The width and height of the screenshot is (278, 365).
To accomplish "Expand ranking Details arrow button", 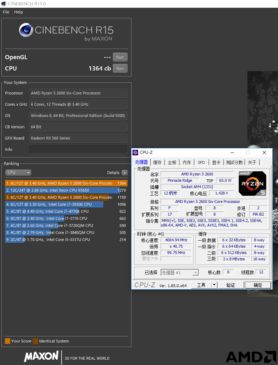I will [125, 173].
